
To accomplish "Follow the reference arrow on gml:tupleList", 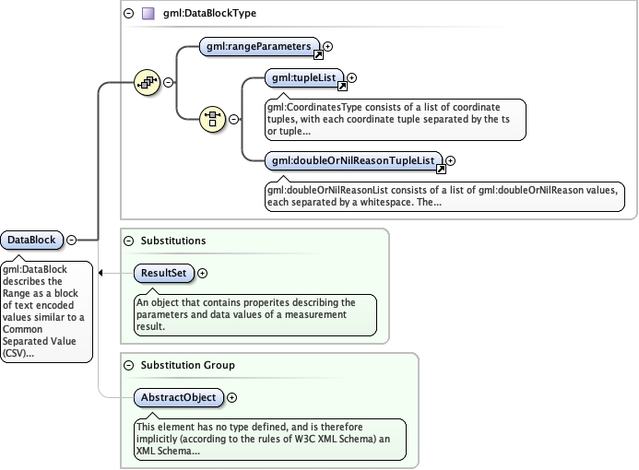I will tap(342, 87).
